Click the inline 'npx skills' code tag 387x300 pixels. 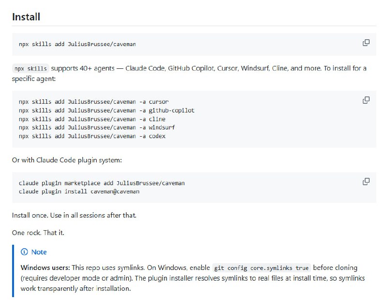coord(30,68)
